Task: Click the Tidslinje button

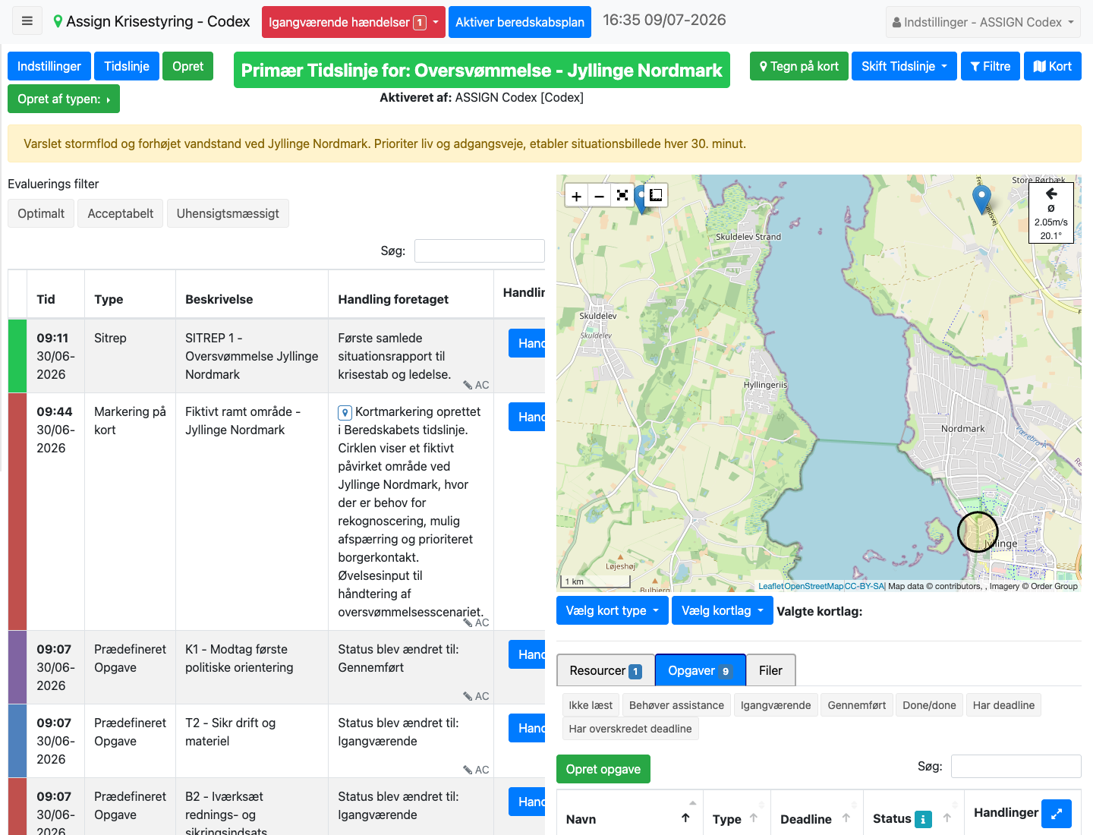Action: (x=127, y=66)
